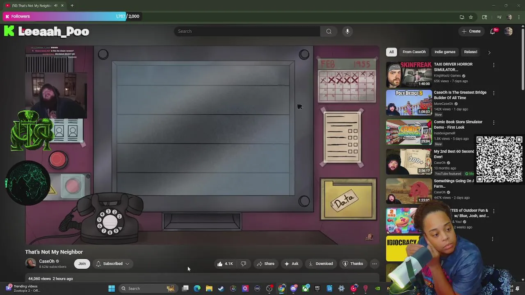Open Chrome profile avatar in toolbar

[x=509, y=17]
